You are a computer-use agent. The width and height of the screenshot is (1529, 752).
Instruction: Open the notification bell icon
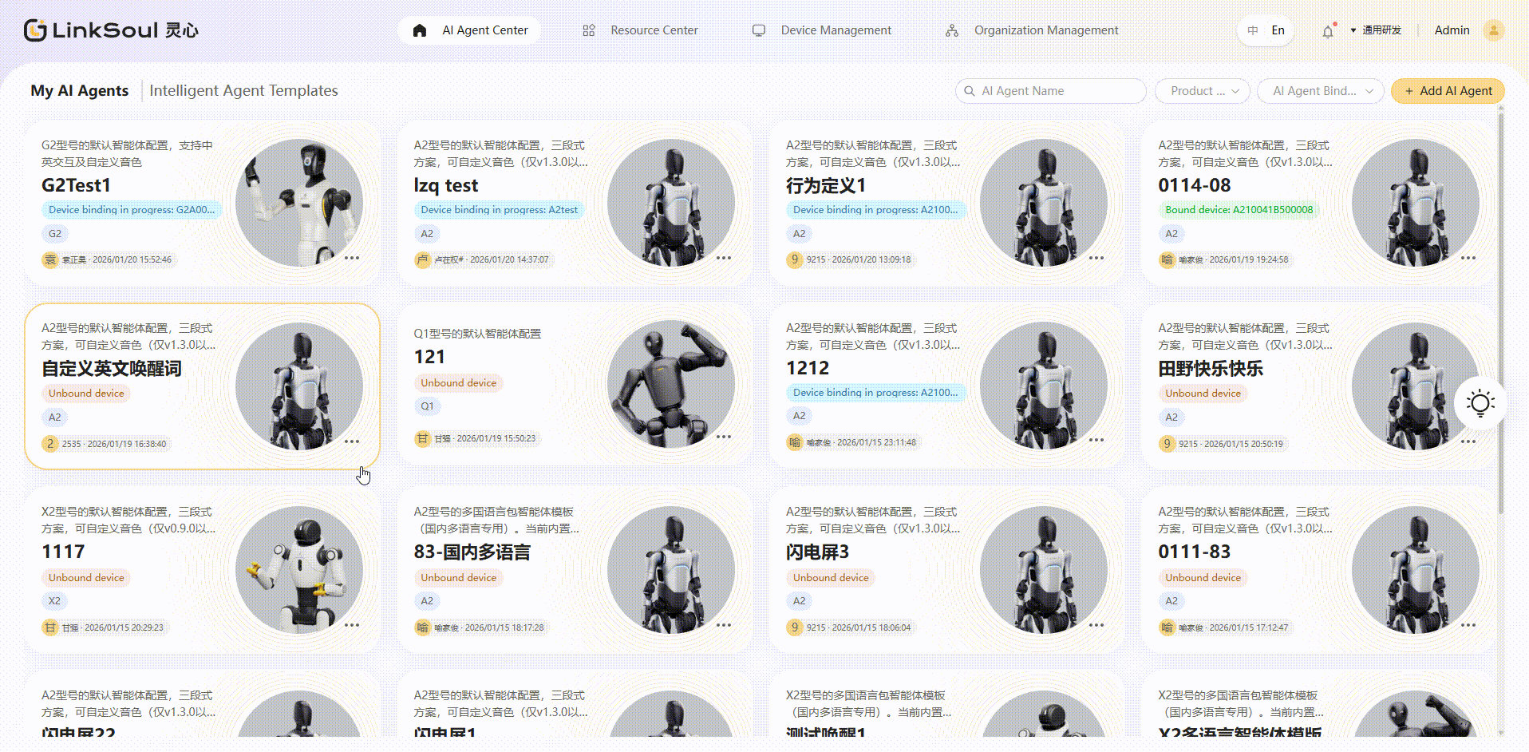[1328, 31]
